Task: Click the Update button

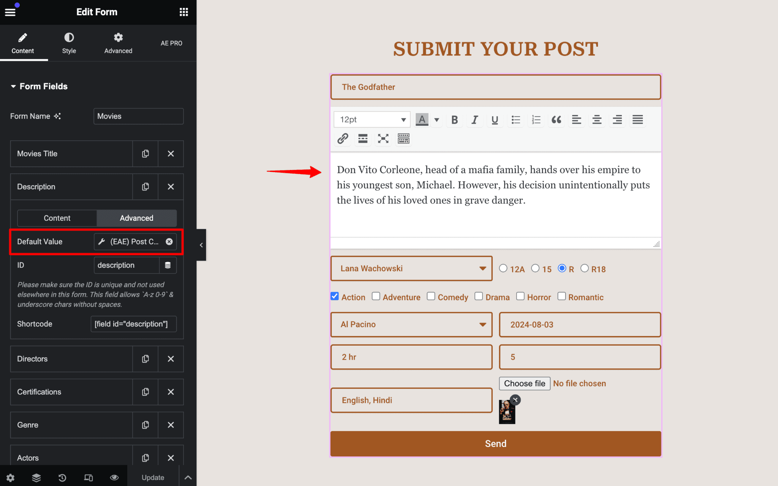Action: (x=153, y=477)
